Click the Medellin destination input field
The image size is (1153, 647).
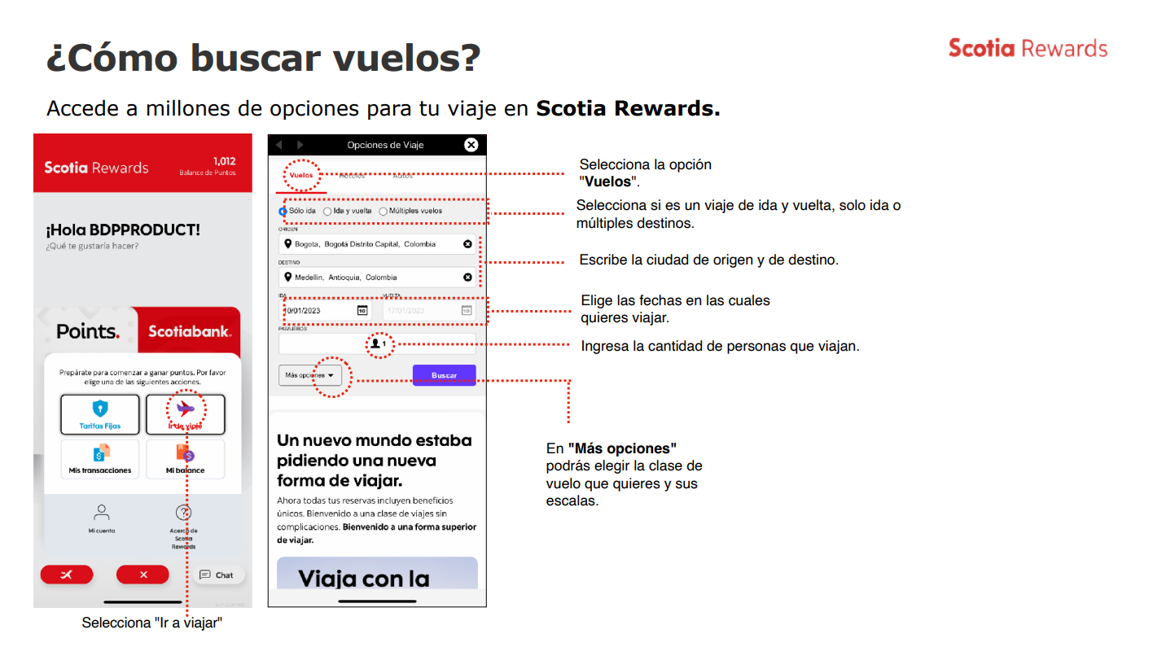tap(377, 278)
